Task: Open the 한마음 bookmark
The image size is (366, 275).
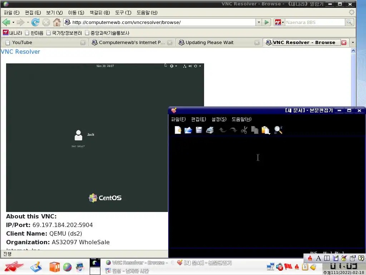Action: (x=34, y=33)
